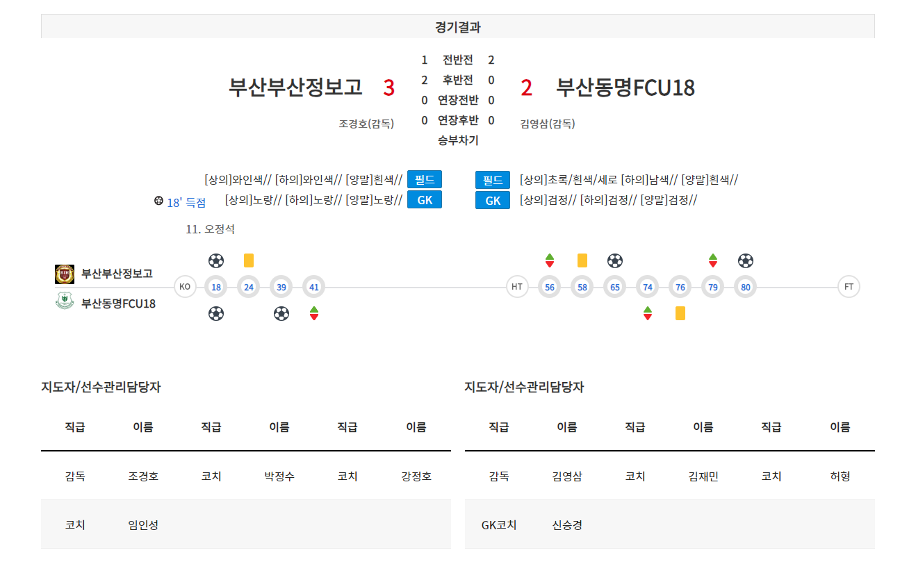Click the red away score 2
The image size is (900, 564).
[x=527, y=88]
